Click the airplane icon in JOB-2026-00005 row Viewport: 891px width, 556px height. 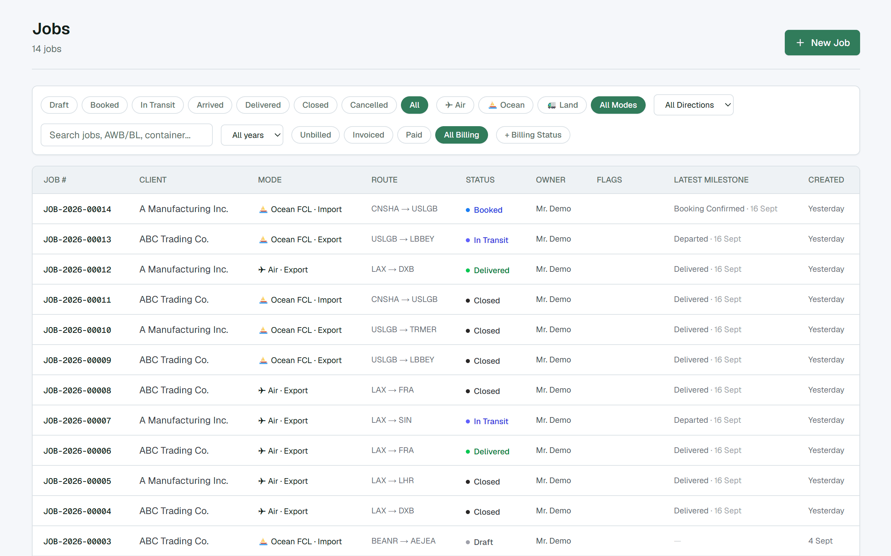click(x=262, y=481)
